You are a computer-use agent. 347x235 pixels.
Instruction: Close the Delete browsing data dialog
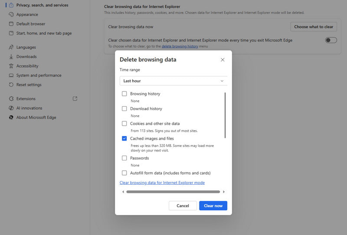tap(223, 60)
